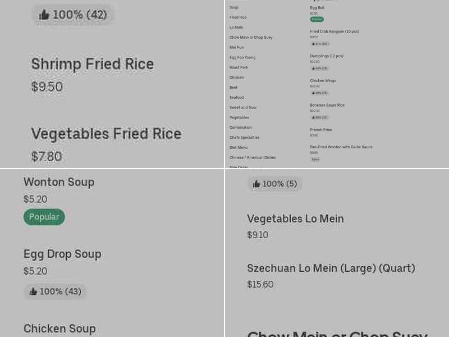449x337 pixels.
Task: Click the thumbs-up 100% (42) rating badge
Action: (x=73, y=15)
